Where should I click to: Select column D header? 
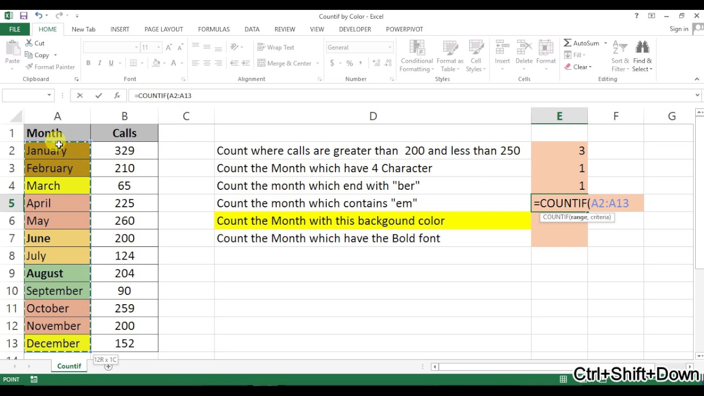tap(373, 116)
